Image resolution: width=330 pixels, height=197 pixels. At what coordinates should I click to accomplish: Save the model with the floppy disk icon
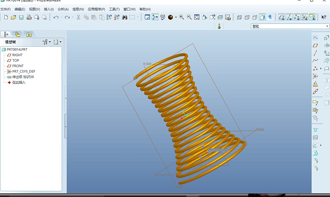(x=21, y=17)
